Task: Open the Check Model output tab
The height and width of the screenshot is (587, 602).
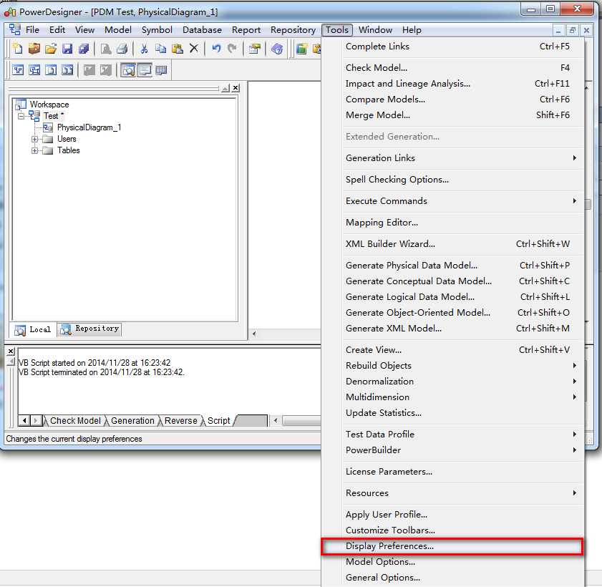Action: tap(75, 421)
